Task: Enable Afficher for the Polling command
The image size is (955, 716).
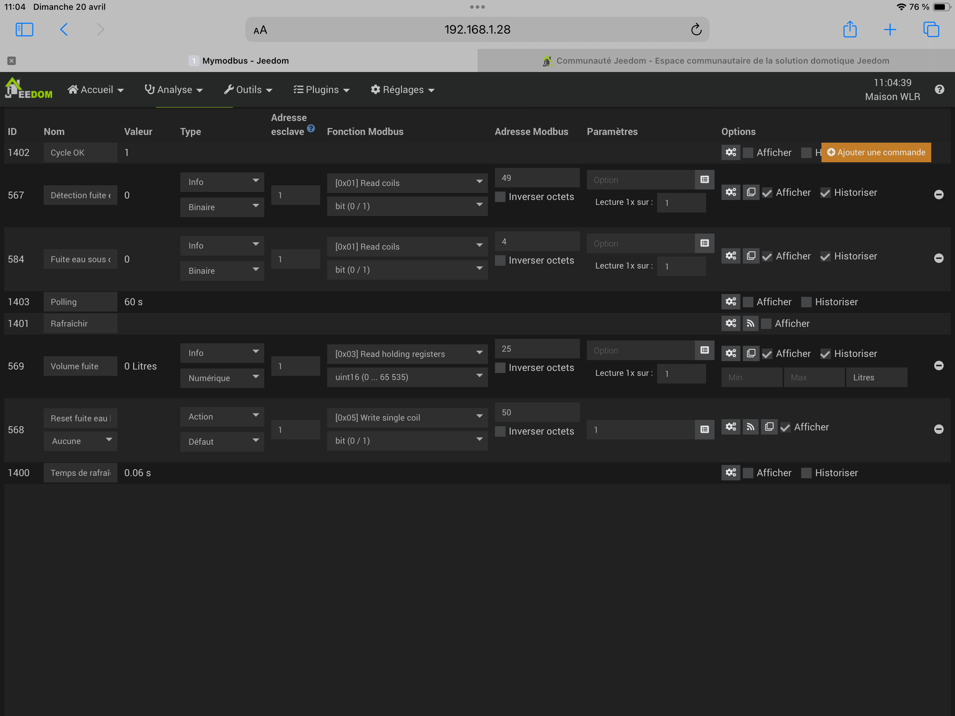Action: point(748,302)
